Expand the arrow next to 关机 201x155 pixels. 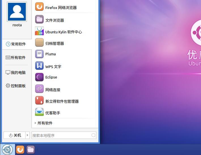27,135
